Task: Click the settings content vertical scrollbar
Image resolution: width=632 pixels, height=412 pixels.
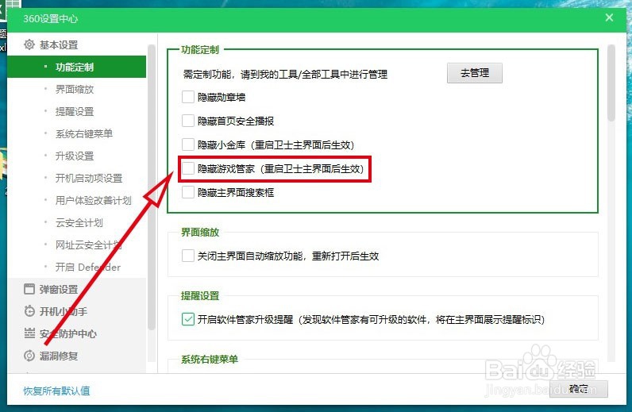Action: click(611, 83)
